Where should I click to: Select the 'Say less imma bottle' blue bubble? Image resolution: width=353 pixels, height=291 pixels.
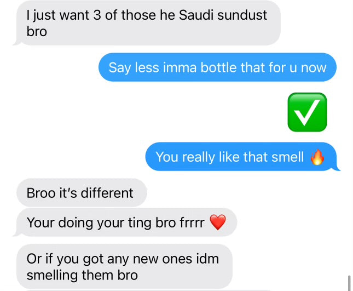217,67
